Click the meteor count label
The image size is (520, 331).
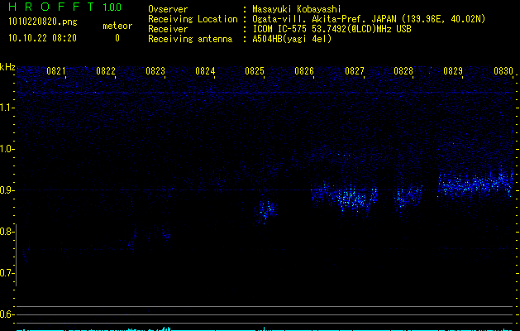point(117,26)
